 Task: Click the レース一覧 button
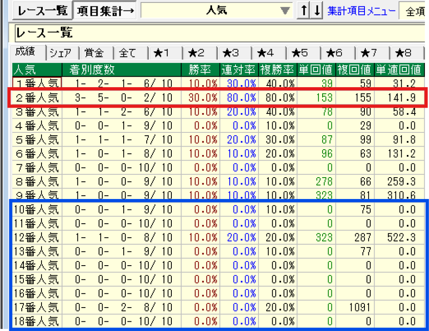pos(40,10)
